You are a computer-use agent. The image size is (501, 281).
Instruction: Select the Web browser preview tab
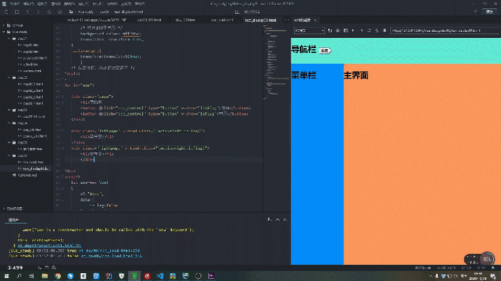click(302, 20)
